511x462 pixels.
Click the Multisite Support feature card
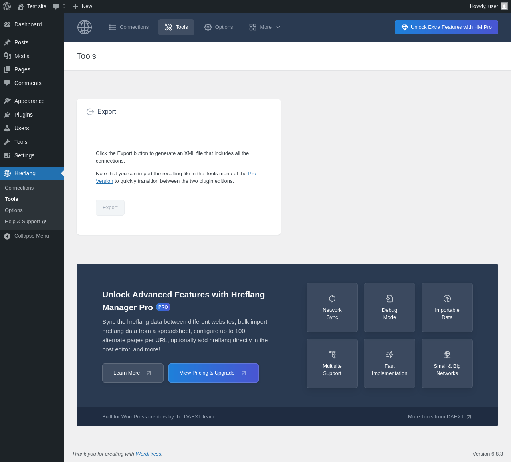[332, 363]
